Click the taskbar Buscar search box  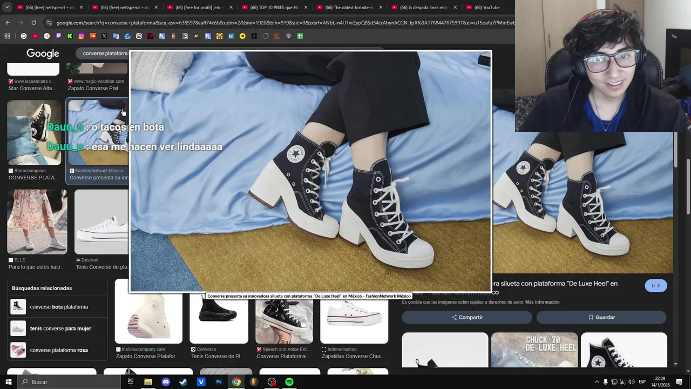[x=69, y=382]
